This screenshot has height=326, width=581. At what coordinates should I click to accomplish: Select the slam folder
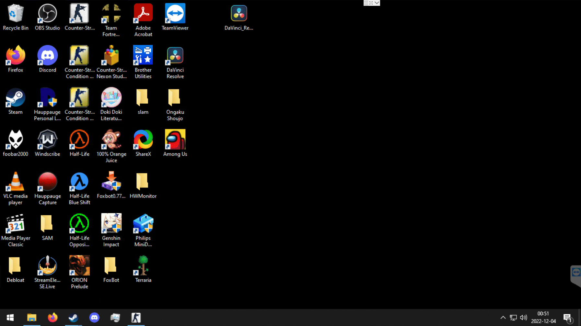pos(143,101)
